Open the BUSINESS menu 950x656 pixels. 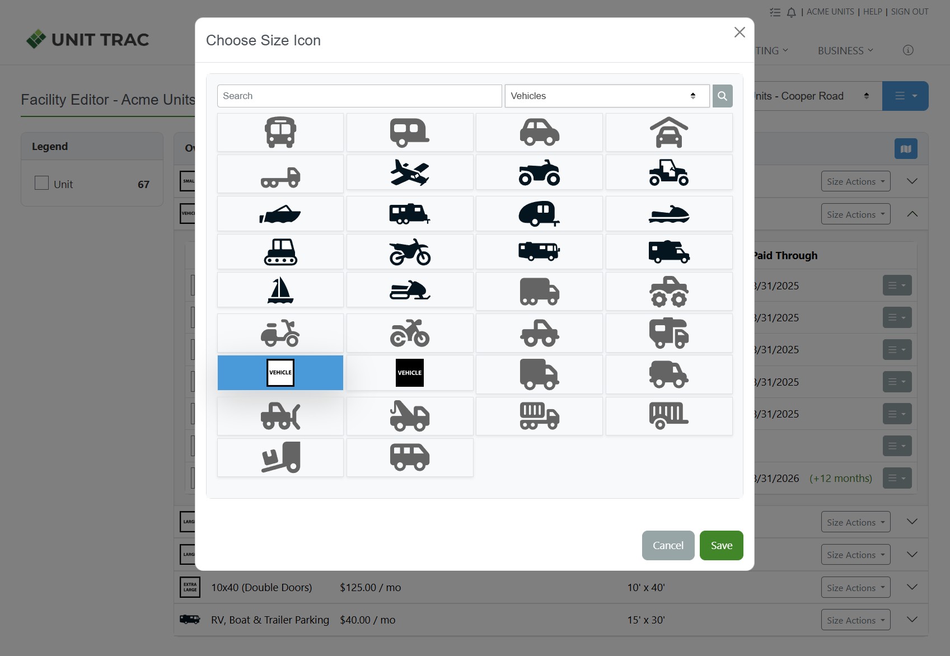(x=845, y=50)
